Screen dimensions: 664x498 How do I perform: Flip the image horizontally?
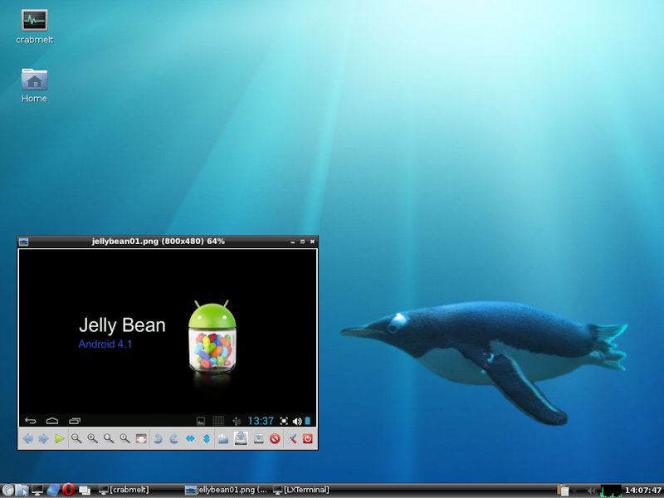pos(190,438)
